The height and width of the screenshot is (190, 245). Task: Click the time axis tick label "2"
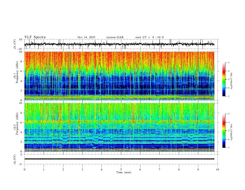63,170
